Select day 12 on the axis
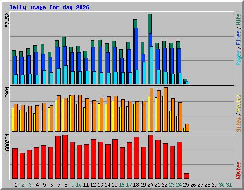Image resolution: width=244 pixels, height=190 pixels. click(x=93, y=185)
